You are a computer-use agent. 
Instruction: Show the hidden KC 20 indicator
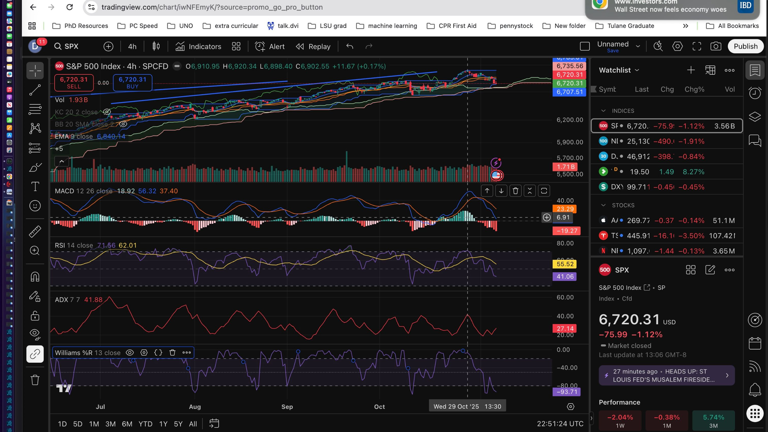(107, 112)
